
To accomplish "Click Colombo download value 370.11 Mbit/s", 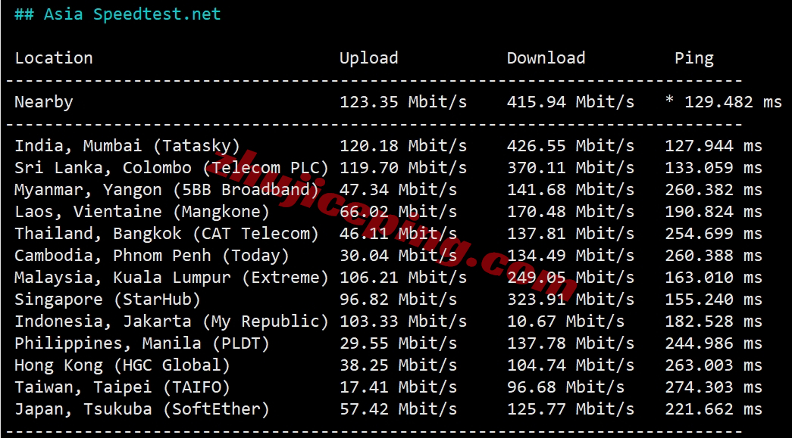I will point(571,168).
